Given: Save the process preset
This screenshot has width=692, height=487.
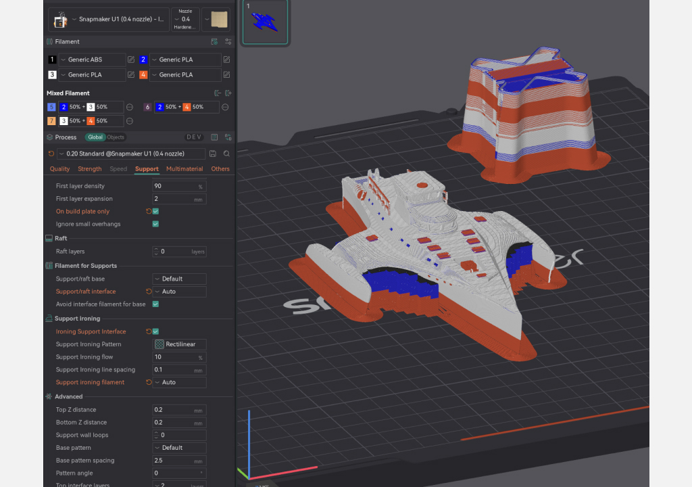Looking at the screenshot, I should pyautogui.click(x=213, y=154).
